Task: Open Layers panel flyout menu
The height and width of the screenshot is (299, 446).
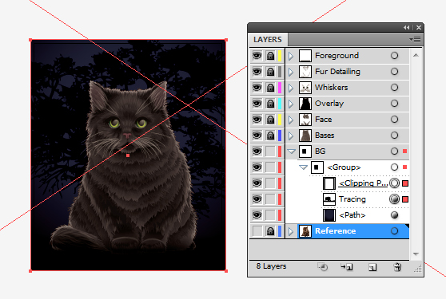Action: click(416, 39)
